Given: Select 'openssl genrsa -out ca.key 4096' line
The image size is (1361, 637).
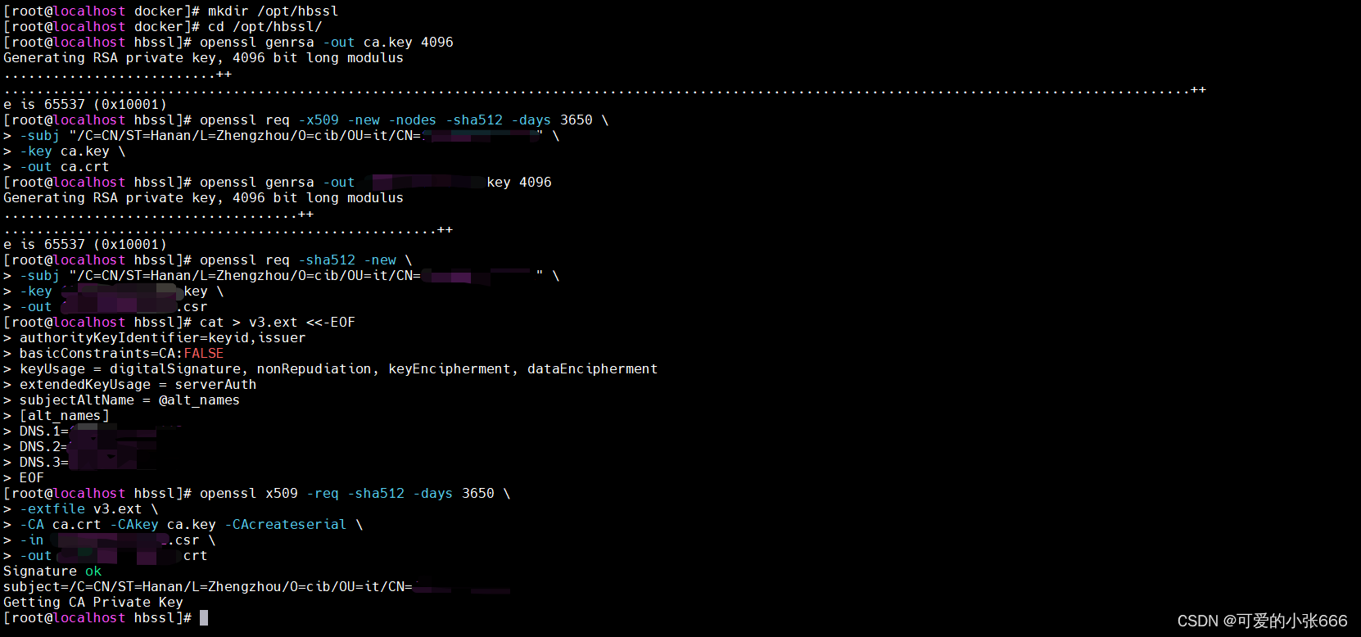Looking at the screenshot, I should [x=326, y=43].
